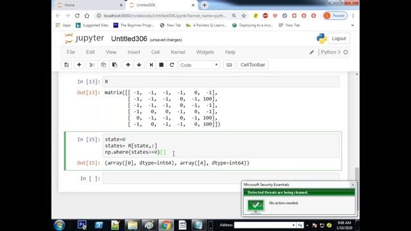Rename the notebook title Untitled306

129,38
